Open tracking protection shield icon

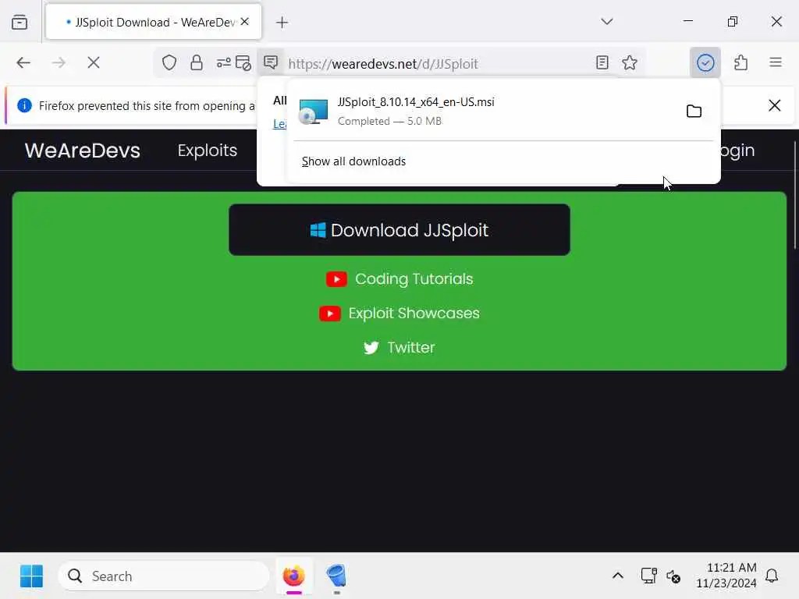169,62
